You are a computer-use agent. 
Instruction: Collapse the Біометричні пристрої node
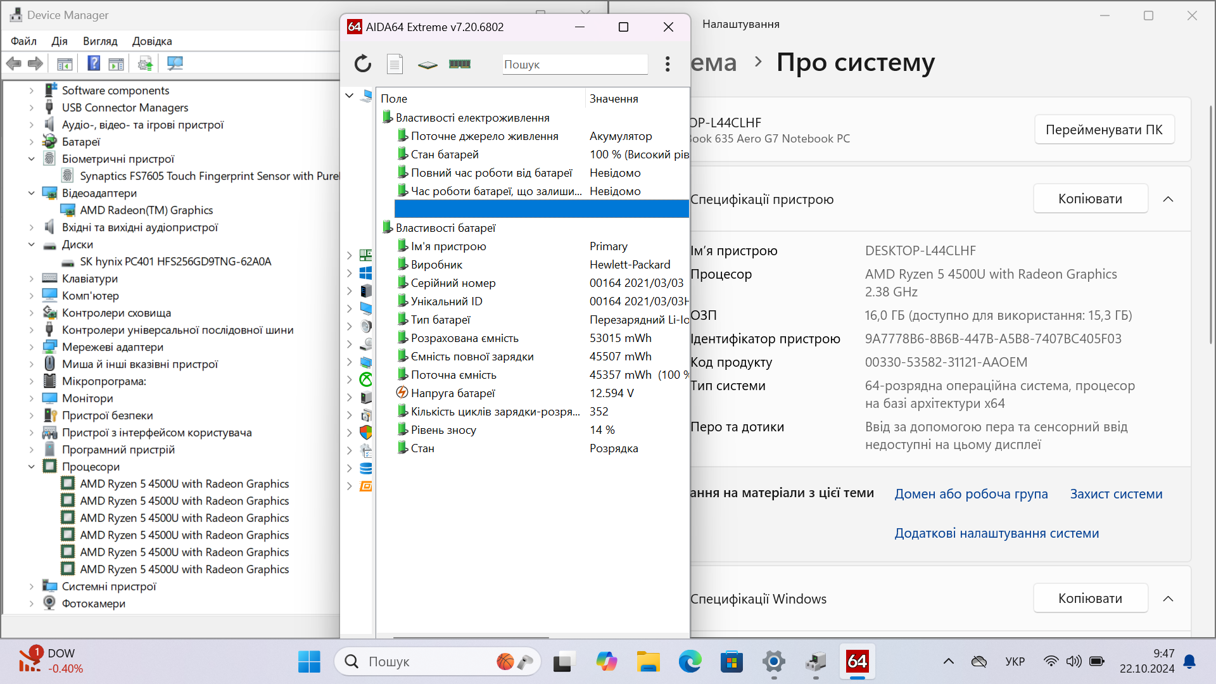point(32,159)
